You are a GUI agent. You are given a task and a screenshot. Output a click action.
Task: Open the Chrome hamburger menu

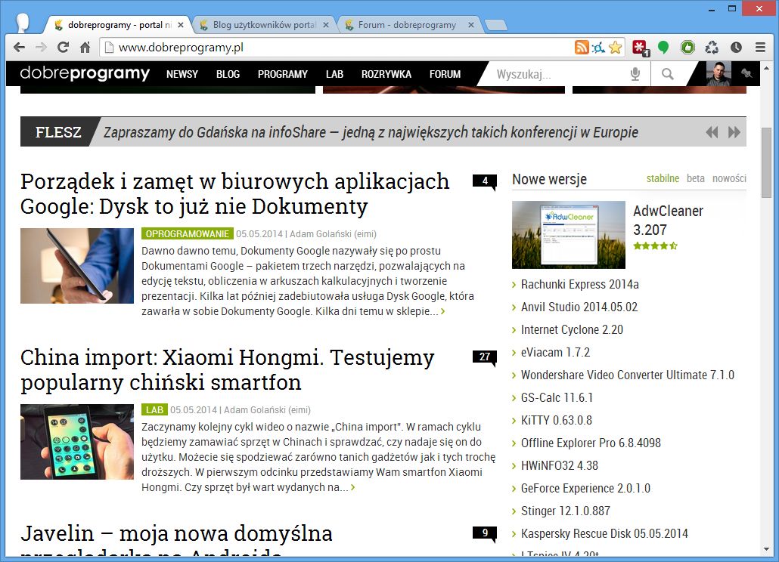[x=759, y=47]
